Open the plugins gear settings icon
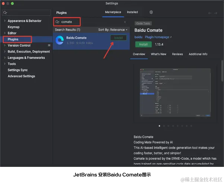 click(x=151, y=12)
